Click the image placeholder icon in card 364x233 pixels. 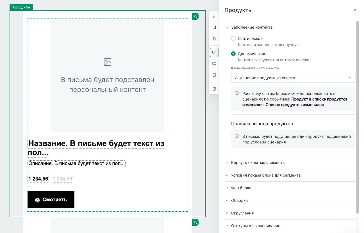108,62
